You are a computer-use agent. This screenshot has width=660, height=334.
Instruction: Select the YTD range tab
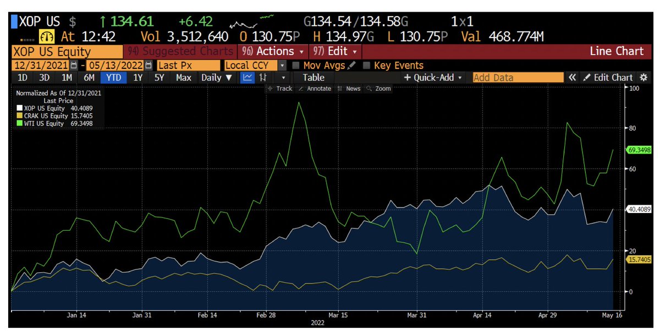pos(114,78)
